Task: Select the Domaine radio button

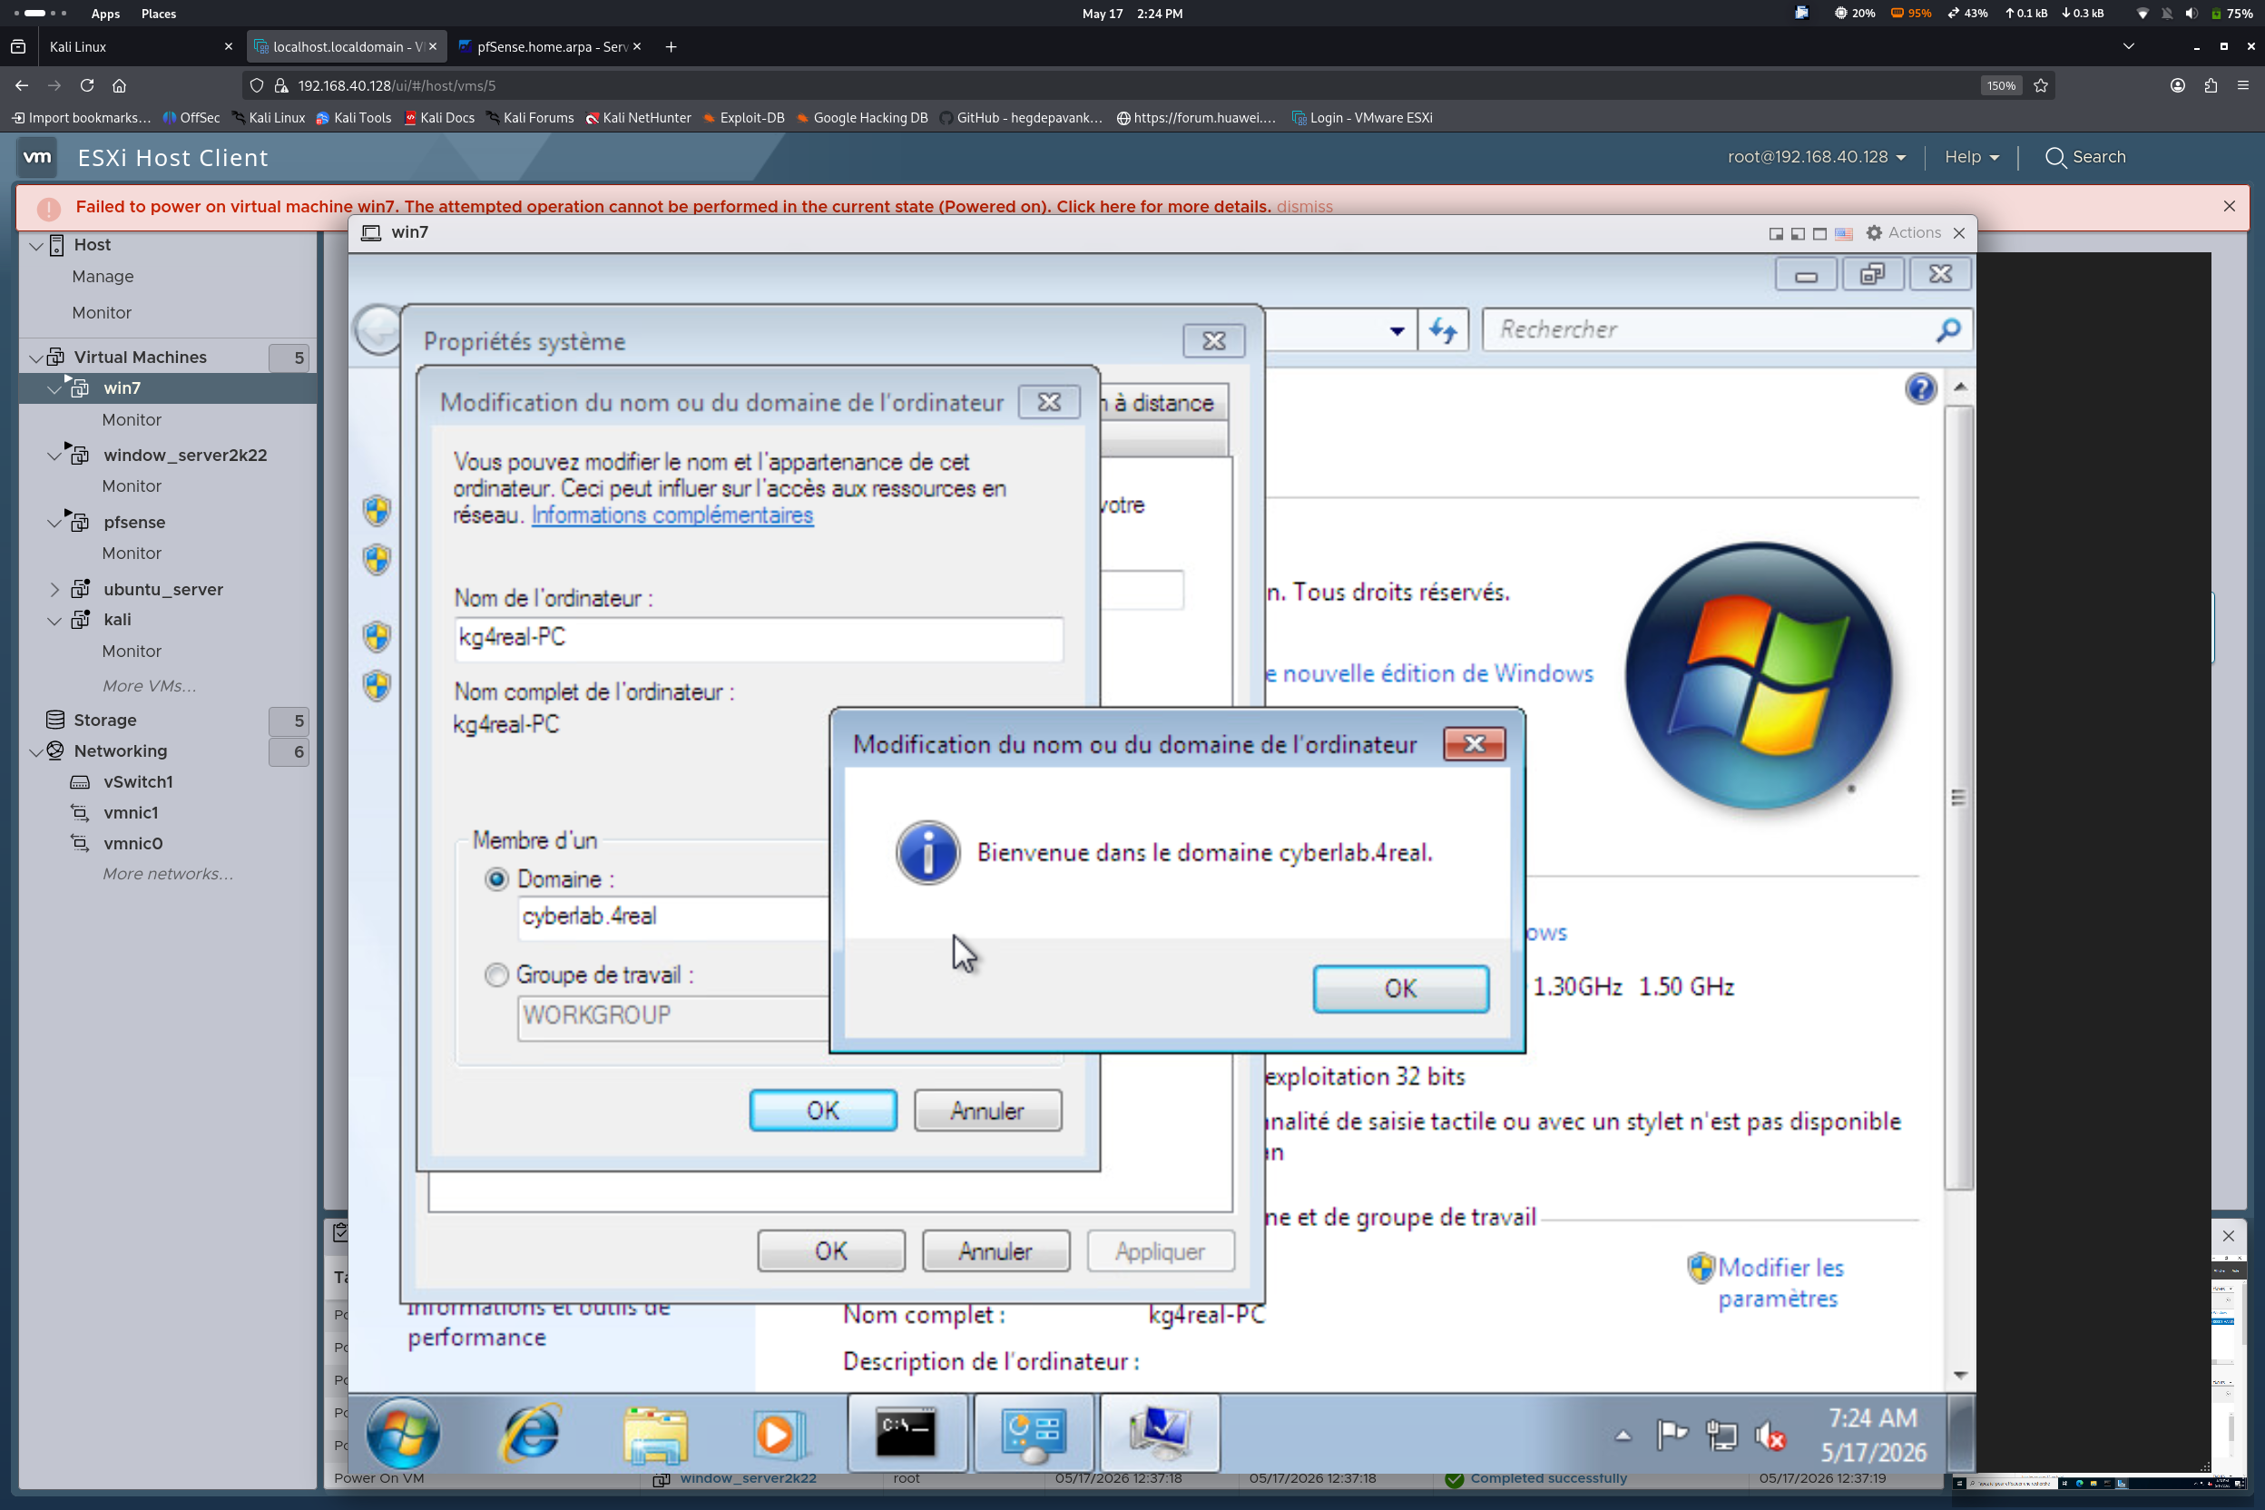Action: [x=496, y=878]
